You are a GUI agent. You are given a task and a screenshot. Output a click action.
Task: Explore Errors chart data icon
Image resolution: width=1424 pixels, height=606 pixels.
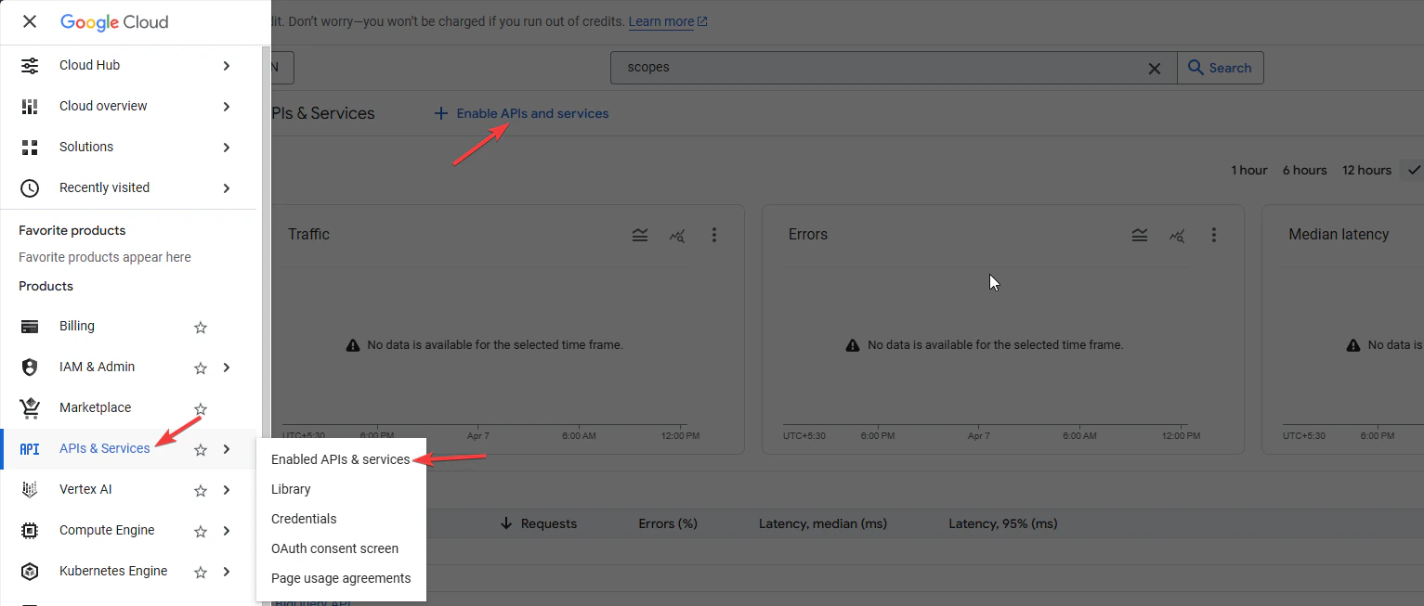tap(1177, 236)
